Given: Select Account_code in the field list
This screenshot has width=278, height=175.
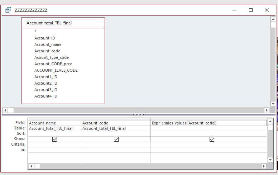Looking at the screenshot, I should 47,51.
